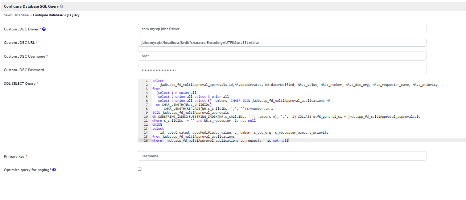Open help icon next to Custom JDBC Driver
This screenshot has height=200, width=466.
click(x=44, y=29)
